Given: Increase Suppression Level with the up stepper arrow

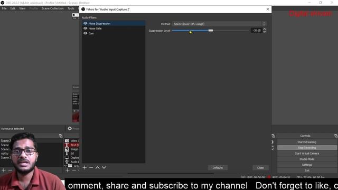Looking at the screenshot, I should (265, 29).
